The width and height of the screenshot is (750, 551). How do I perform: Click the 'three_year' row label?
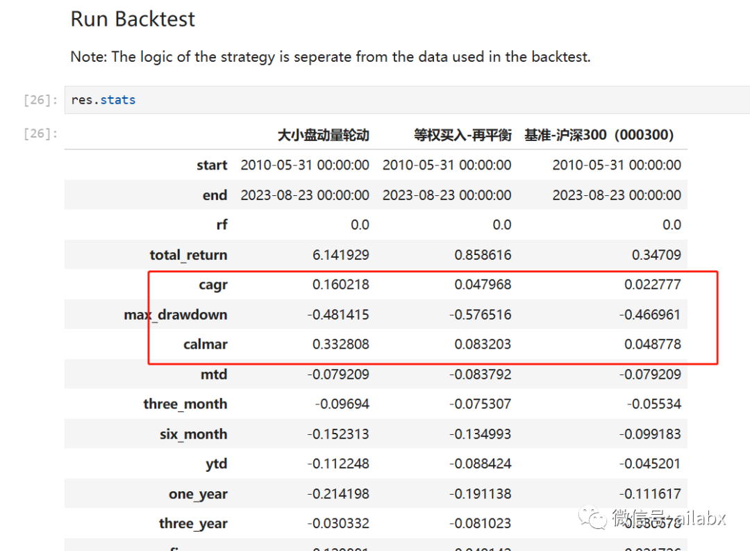193,524
